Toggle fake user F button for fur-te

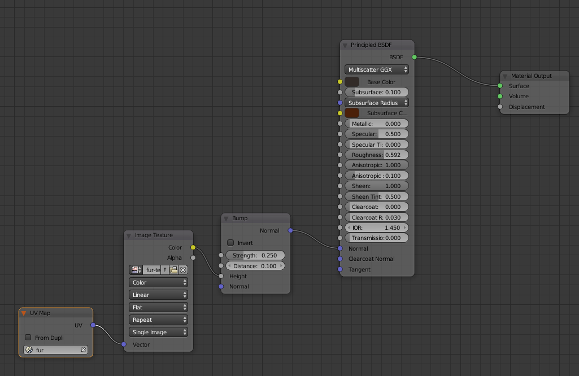click(165, 270)
